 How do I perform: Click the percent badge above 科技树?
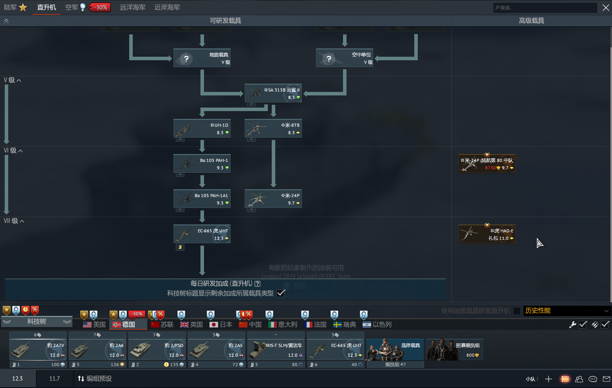point(35,310)
